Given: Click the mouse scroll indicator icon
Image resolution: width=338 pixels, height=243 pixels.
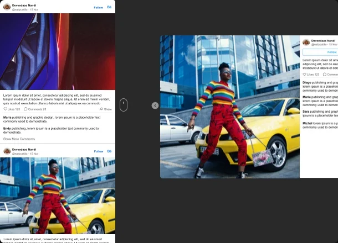Looking at the screenshot, I should 124,105.
